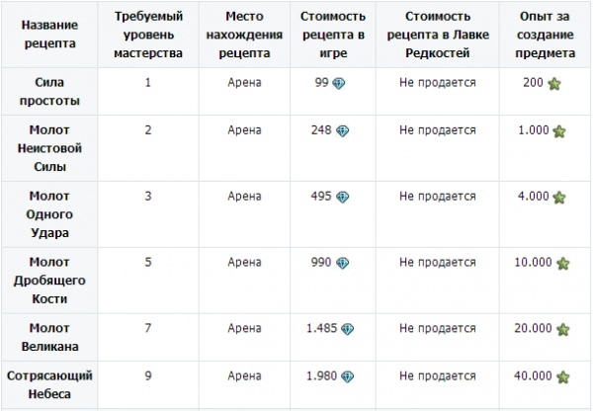The height and width of the screenshot is (411, 593).
Task: Click the diamond icon next to 990
Action: tap(342, 263)
